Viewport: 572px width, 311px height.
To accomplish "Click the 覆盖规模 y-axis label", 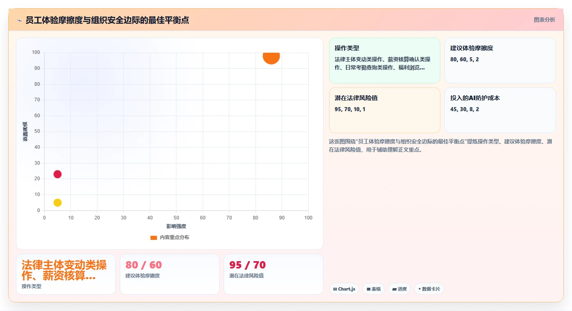I will [x=25, y=132].
